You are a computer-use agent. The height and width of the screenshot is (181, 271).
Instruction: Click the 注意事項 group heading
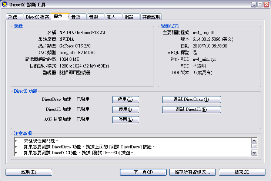pyautogui.click(x=23, y=134)
